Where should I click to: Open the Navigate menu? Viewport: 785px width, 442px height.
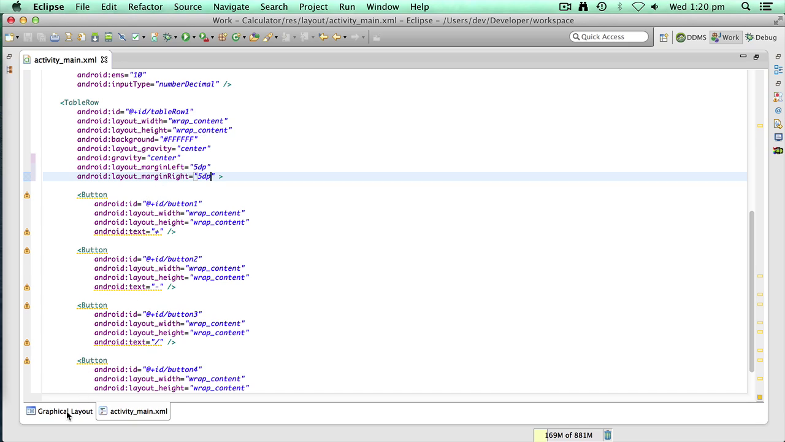coord(231,7)
